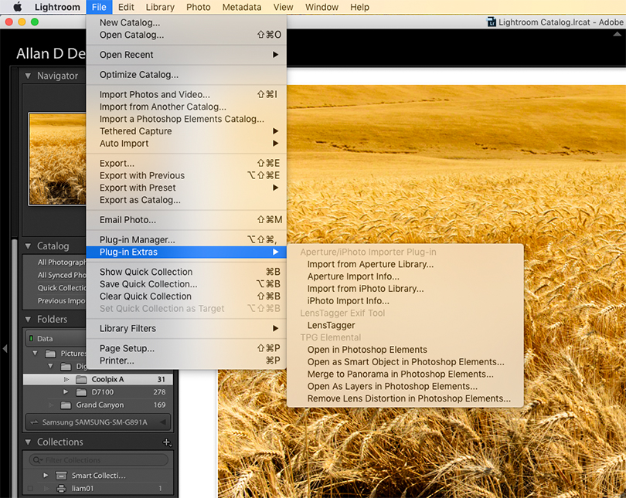Choose Open Catalog... menu item

(x=186, y=35)
